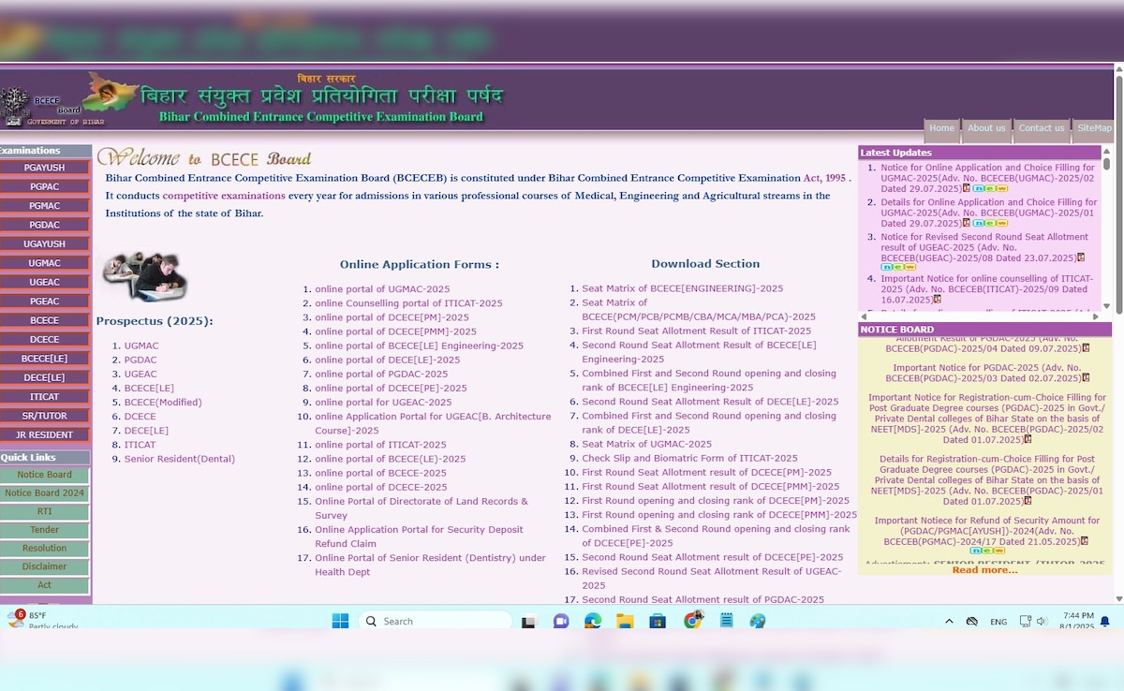
Task: Open the notification bell in system tray
Action: (x=1106, y=621)
